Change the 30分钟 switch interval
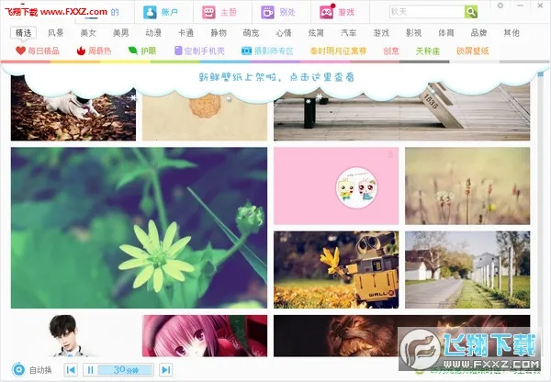This screenshot has width=551, height=382. (x=126, y=370)
